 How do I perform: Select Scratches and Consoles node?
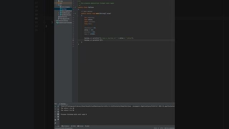coord(64,23)
